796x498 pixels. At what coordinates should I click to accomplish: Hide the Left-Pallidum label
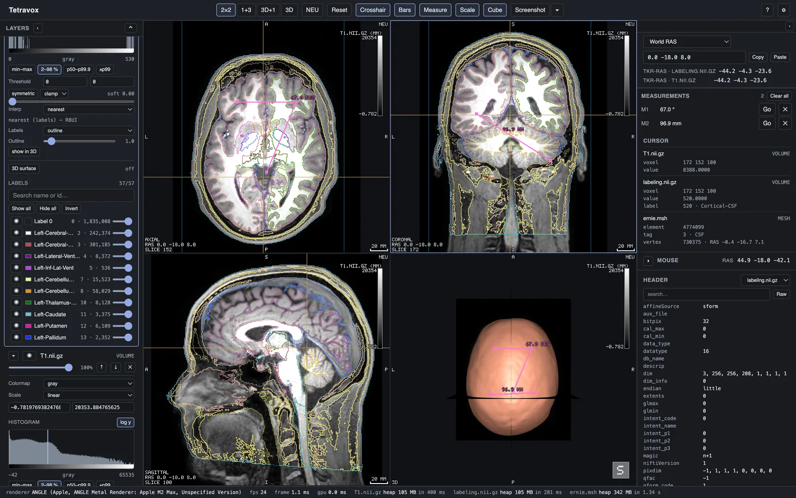pos(16,338)
